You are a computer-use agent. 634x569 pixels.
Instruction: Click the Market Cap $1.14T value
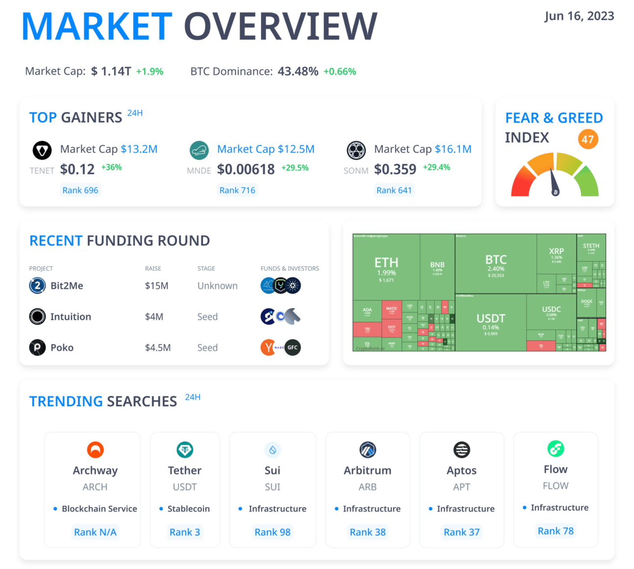(111, 72)
